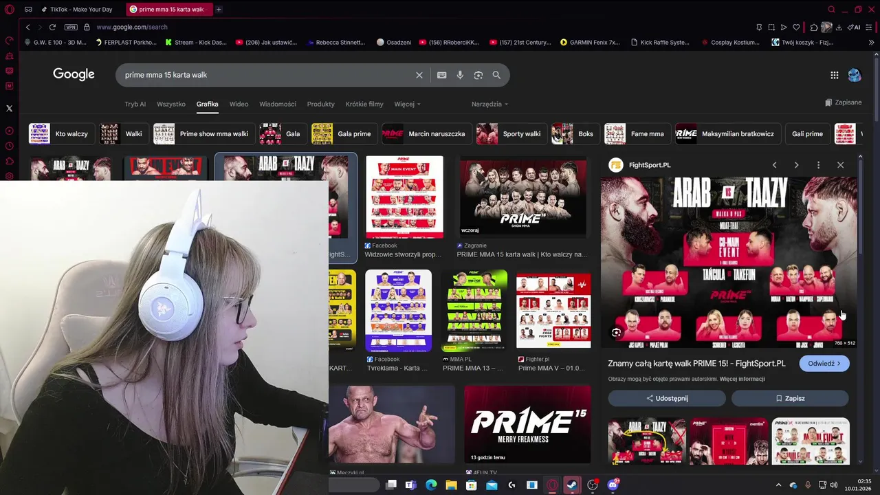Switch to Wszystko results tab

[171, 104]
